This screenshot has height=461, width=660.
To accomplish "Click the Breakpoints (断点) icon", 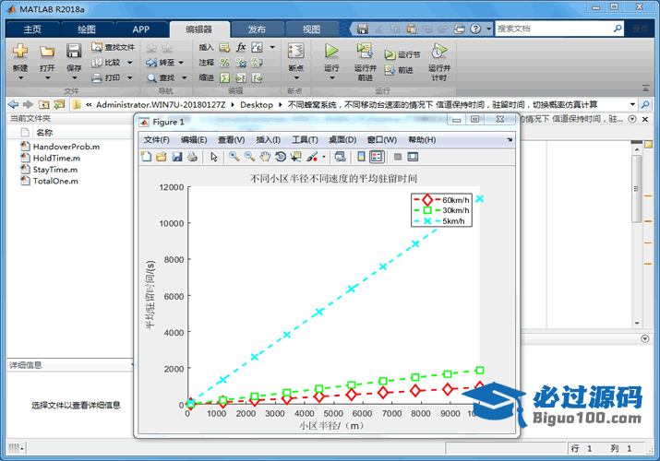I will pos(296,51).
